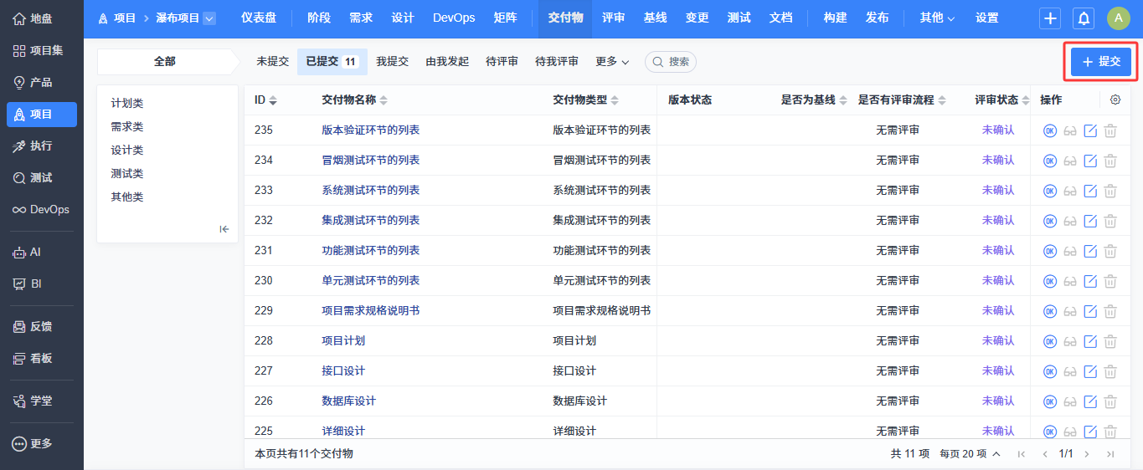1143x470 pixels.
Task: Switch to the 未提交 filter tab
Action: (x=272, y=62)
